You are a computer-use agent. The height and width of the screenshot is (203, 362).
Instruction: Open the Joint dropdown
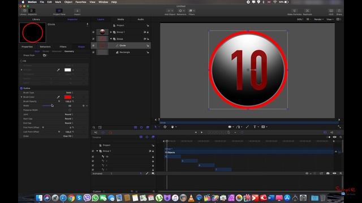(x=69, y=114)
